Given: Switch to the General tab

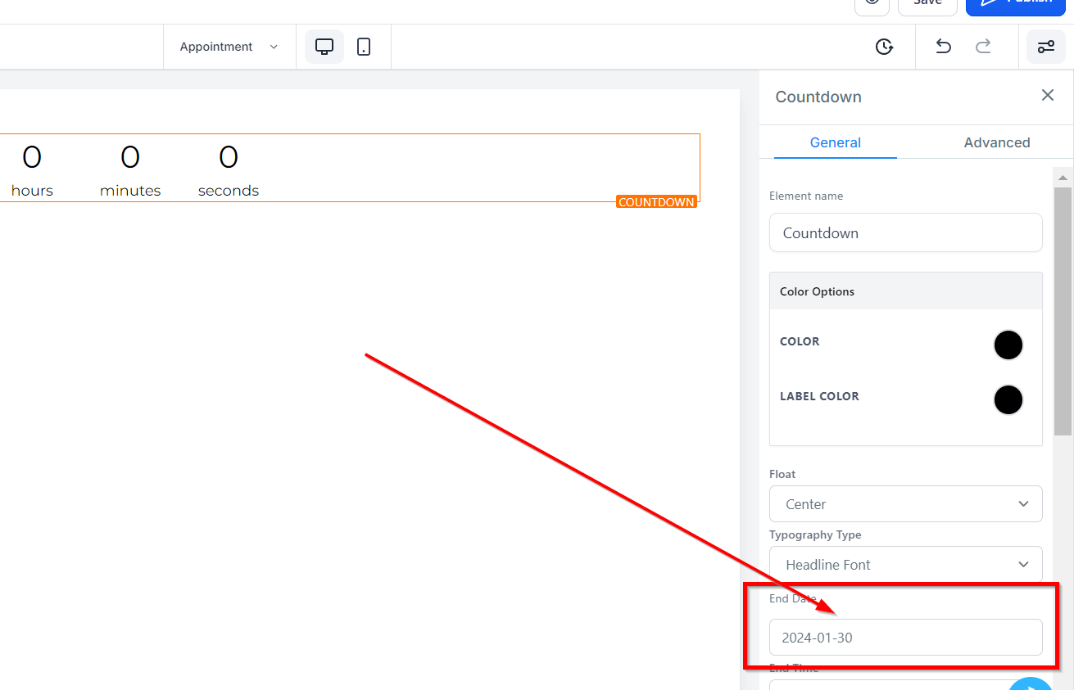Looking at the screenshot, I should tap(835, 142).
